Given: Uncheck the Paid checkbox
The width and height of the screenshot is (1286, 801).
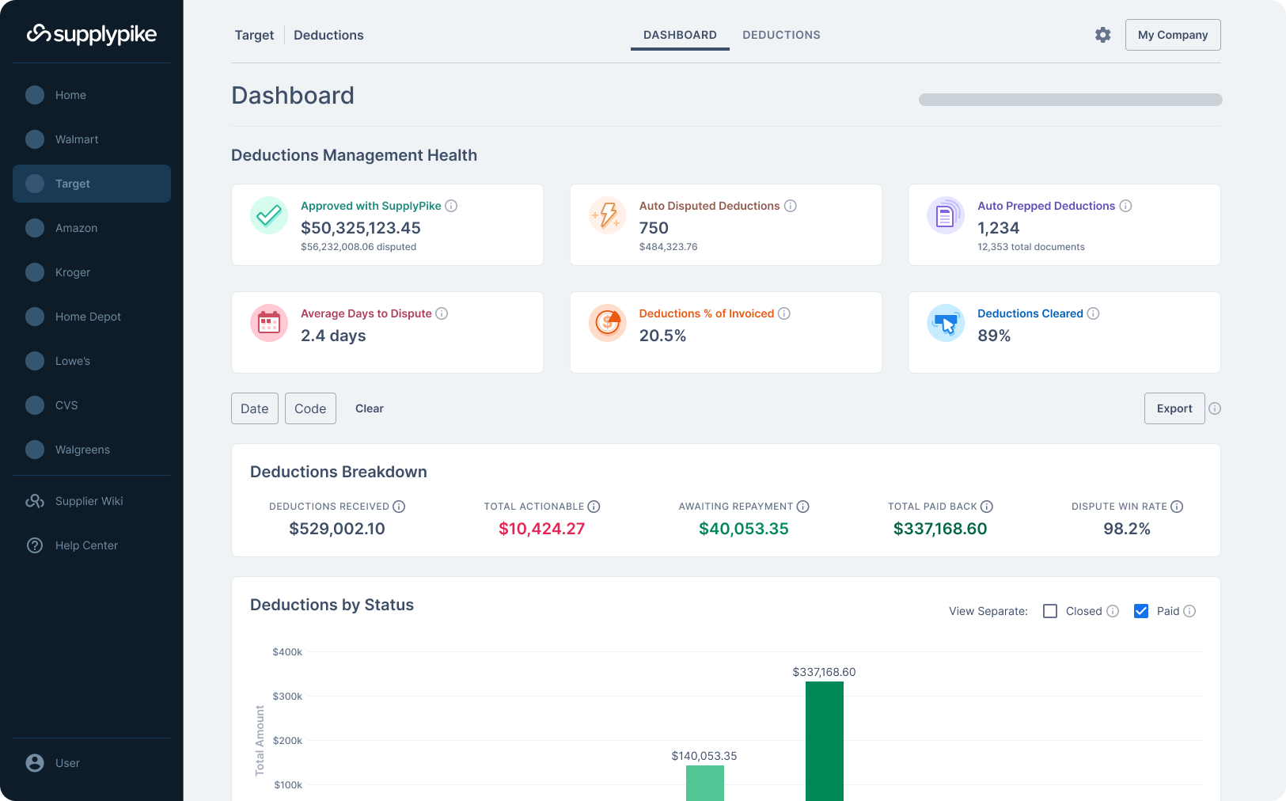Looking at the screenshot, I should 1141,611.
